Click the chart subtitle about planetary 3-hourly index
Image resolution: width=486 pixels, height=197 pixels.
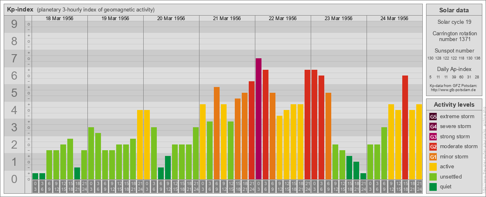[x=96, y=10]
